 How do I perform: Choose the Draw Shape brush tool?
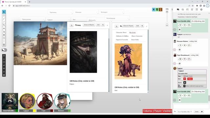pos(4,19)
